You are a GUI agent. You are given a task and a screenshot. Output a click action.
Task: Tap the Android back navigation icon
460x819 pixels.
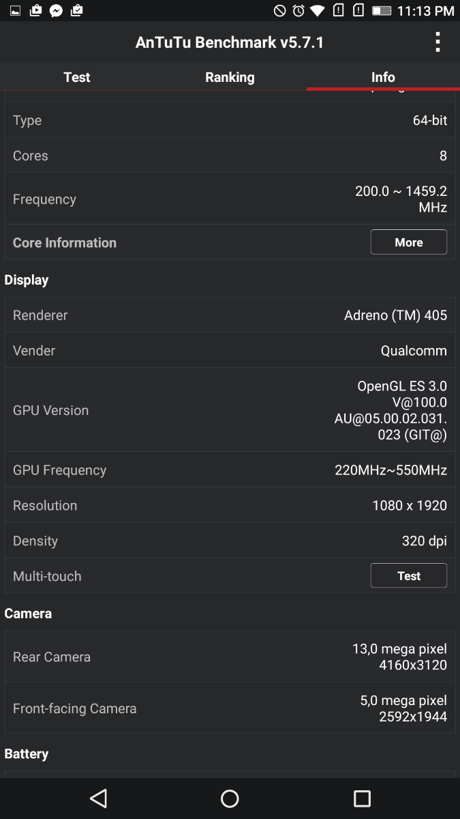pos(99,798)
